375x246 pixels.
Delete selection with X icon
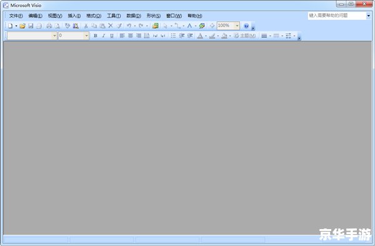point(111,26)
